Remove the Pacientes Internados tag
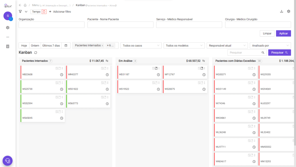 (102, 46)
